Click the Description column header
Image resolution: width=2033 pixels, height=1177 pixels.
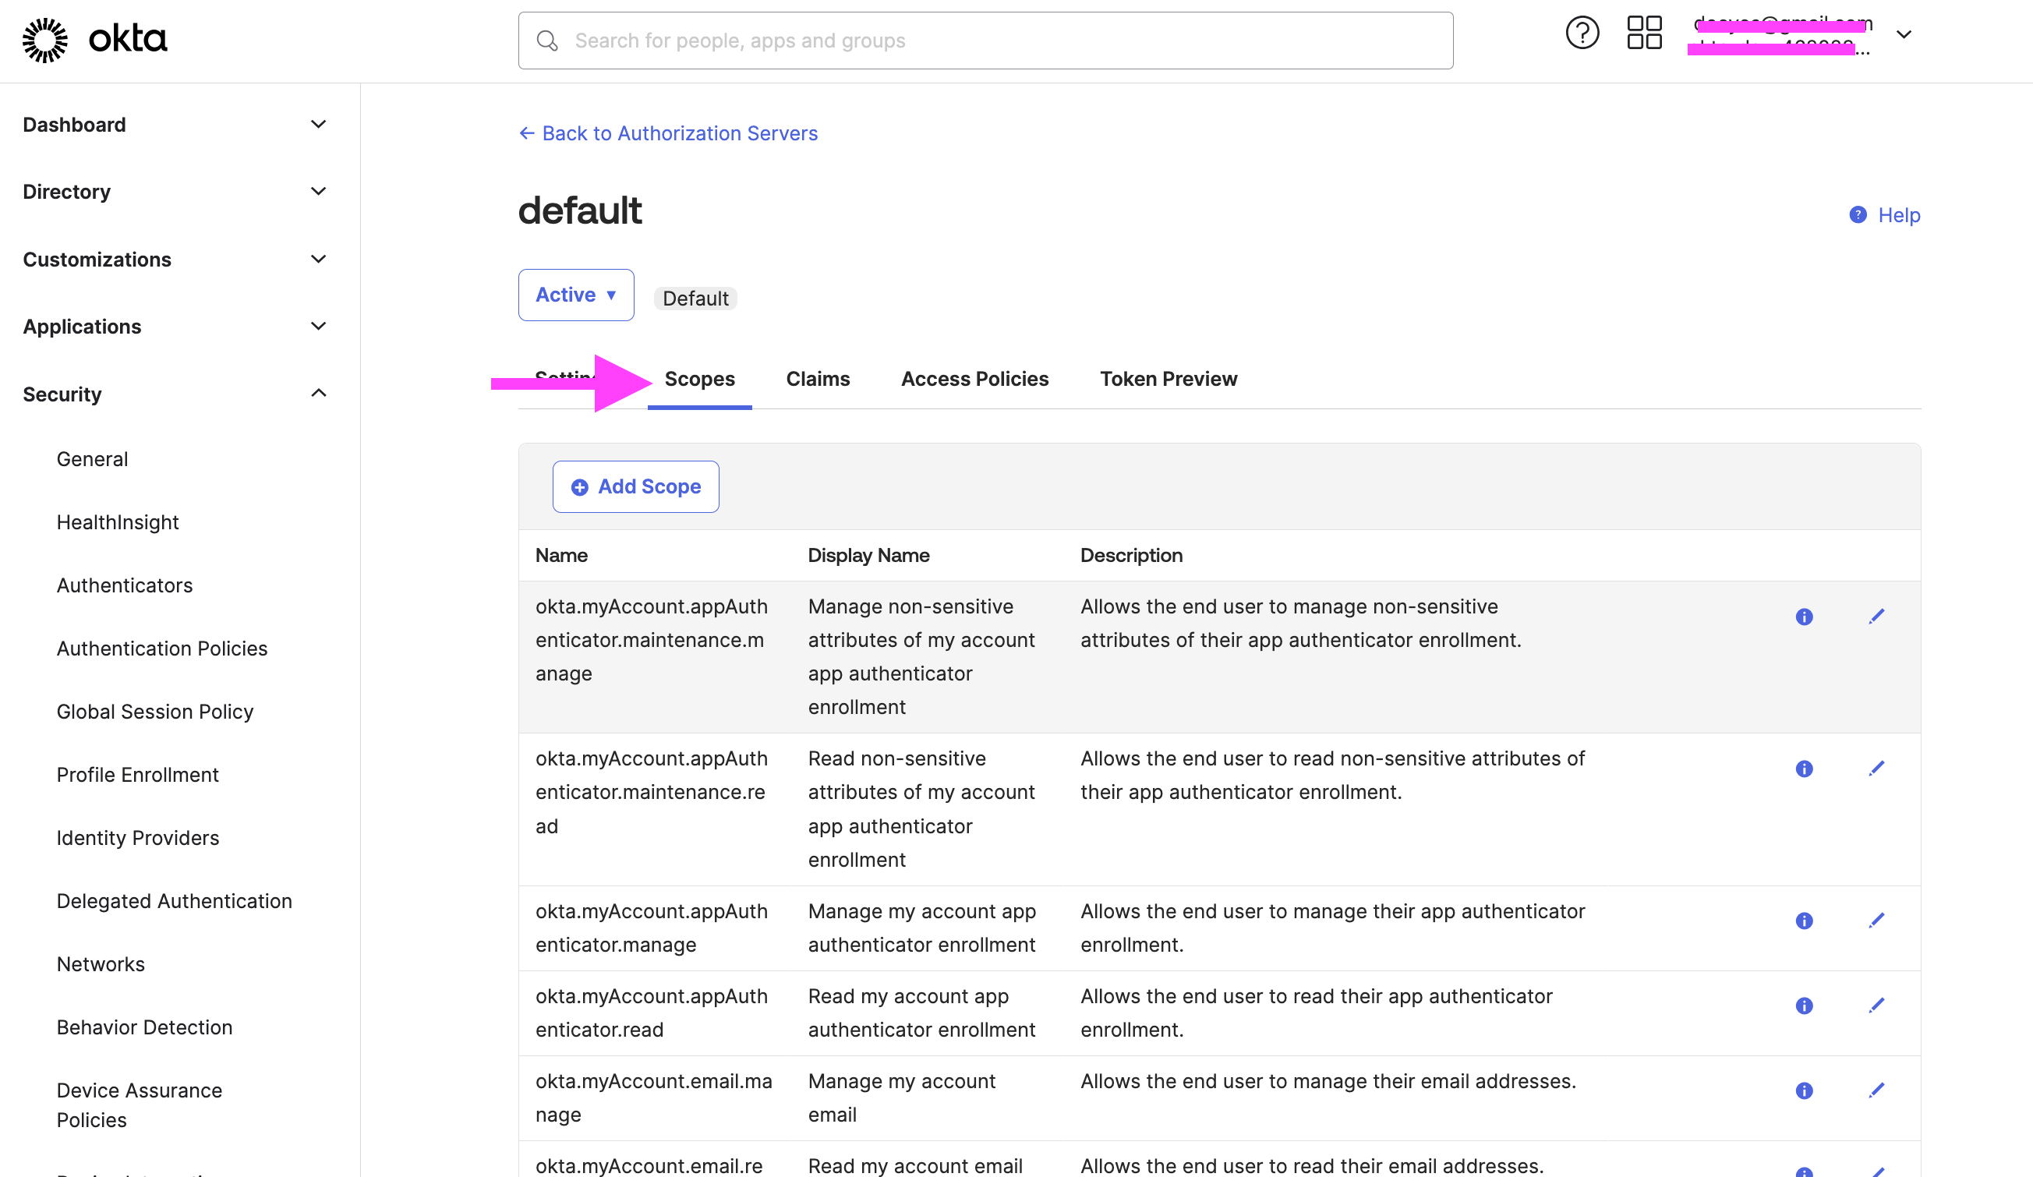1131,556
